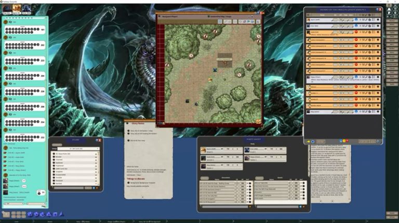Select the Paralyzed effect row
The image size is (399, 223).
(x=74, y=181)
